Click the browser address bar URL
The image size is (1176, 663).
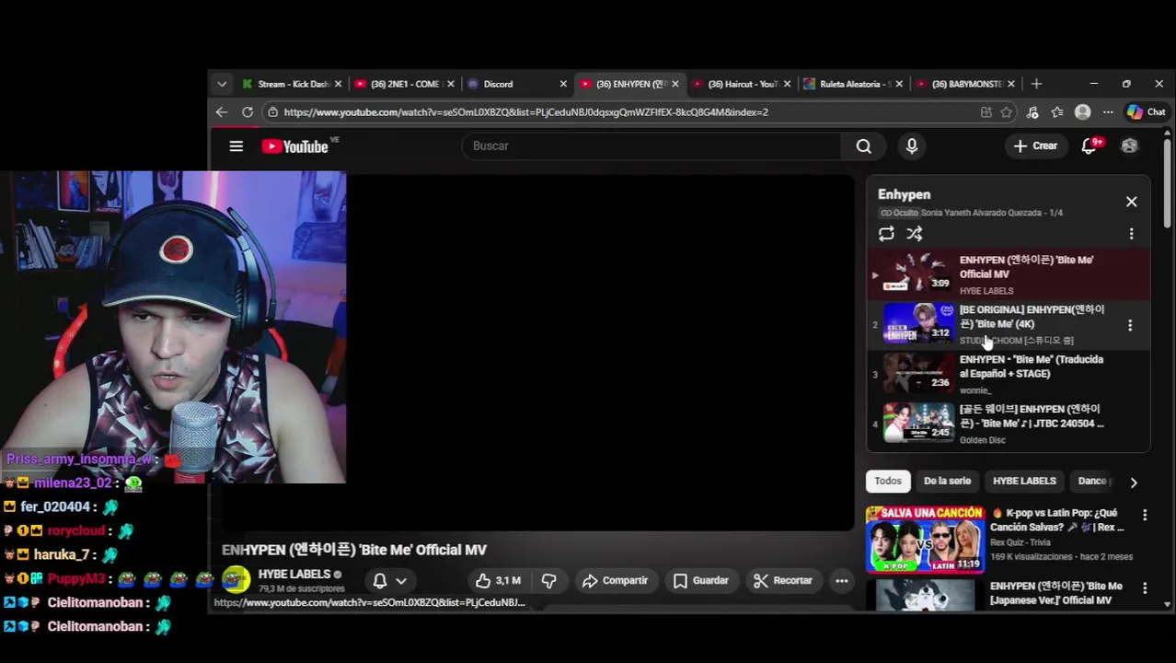525,112
